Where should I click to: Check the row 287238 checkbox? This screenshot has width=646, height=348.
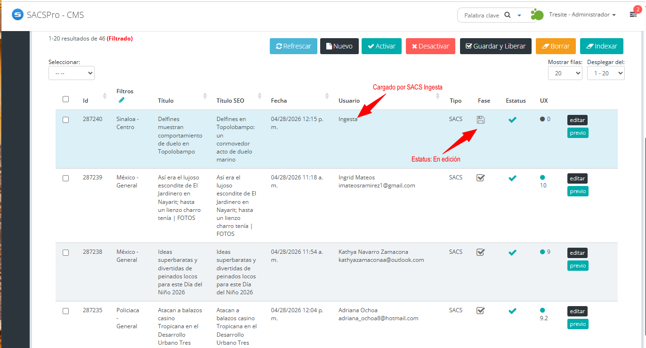pyautogui.click(x=66, y=252)
